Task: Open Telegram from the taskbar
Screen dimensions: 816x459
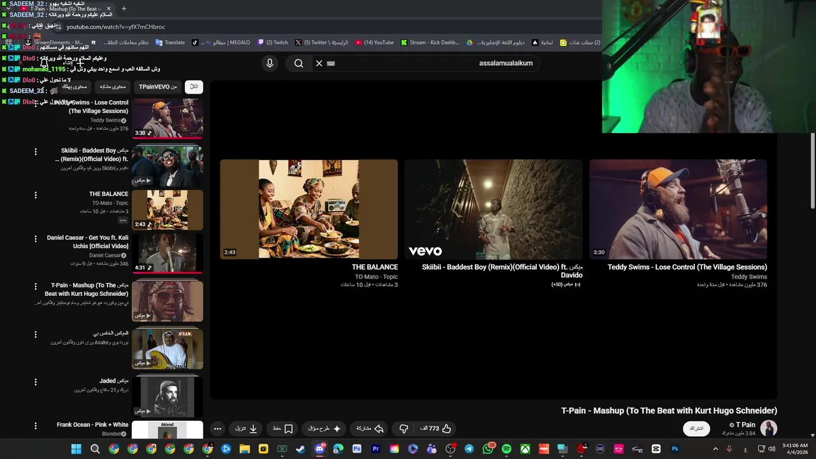Action: [x=469, y=449]
